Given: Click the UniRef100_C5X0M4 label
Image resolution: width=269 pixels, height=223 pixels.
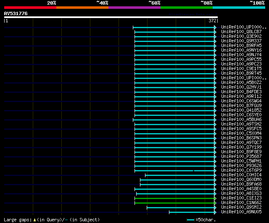Looking at the screenshot, I should (241, 134).
